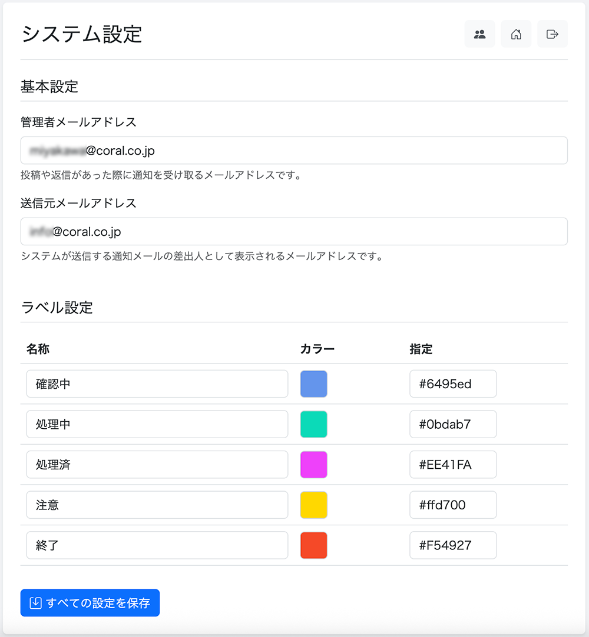
Task: Open the cornflower blue color swatch
Action: (x=313, y=384)
